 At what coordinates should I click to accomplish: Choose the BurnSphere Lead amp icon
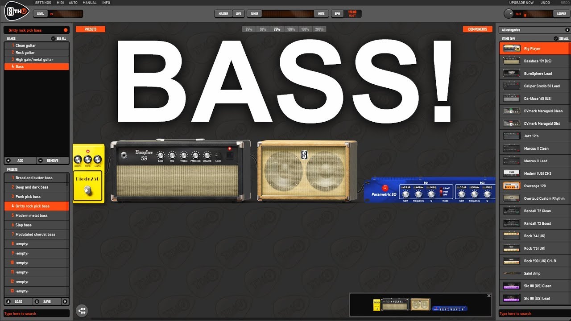pyautogui.click(x=511, y=74)
